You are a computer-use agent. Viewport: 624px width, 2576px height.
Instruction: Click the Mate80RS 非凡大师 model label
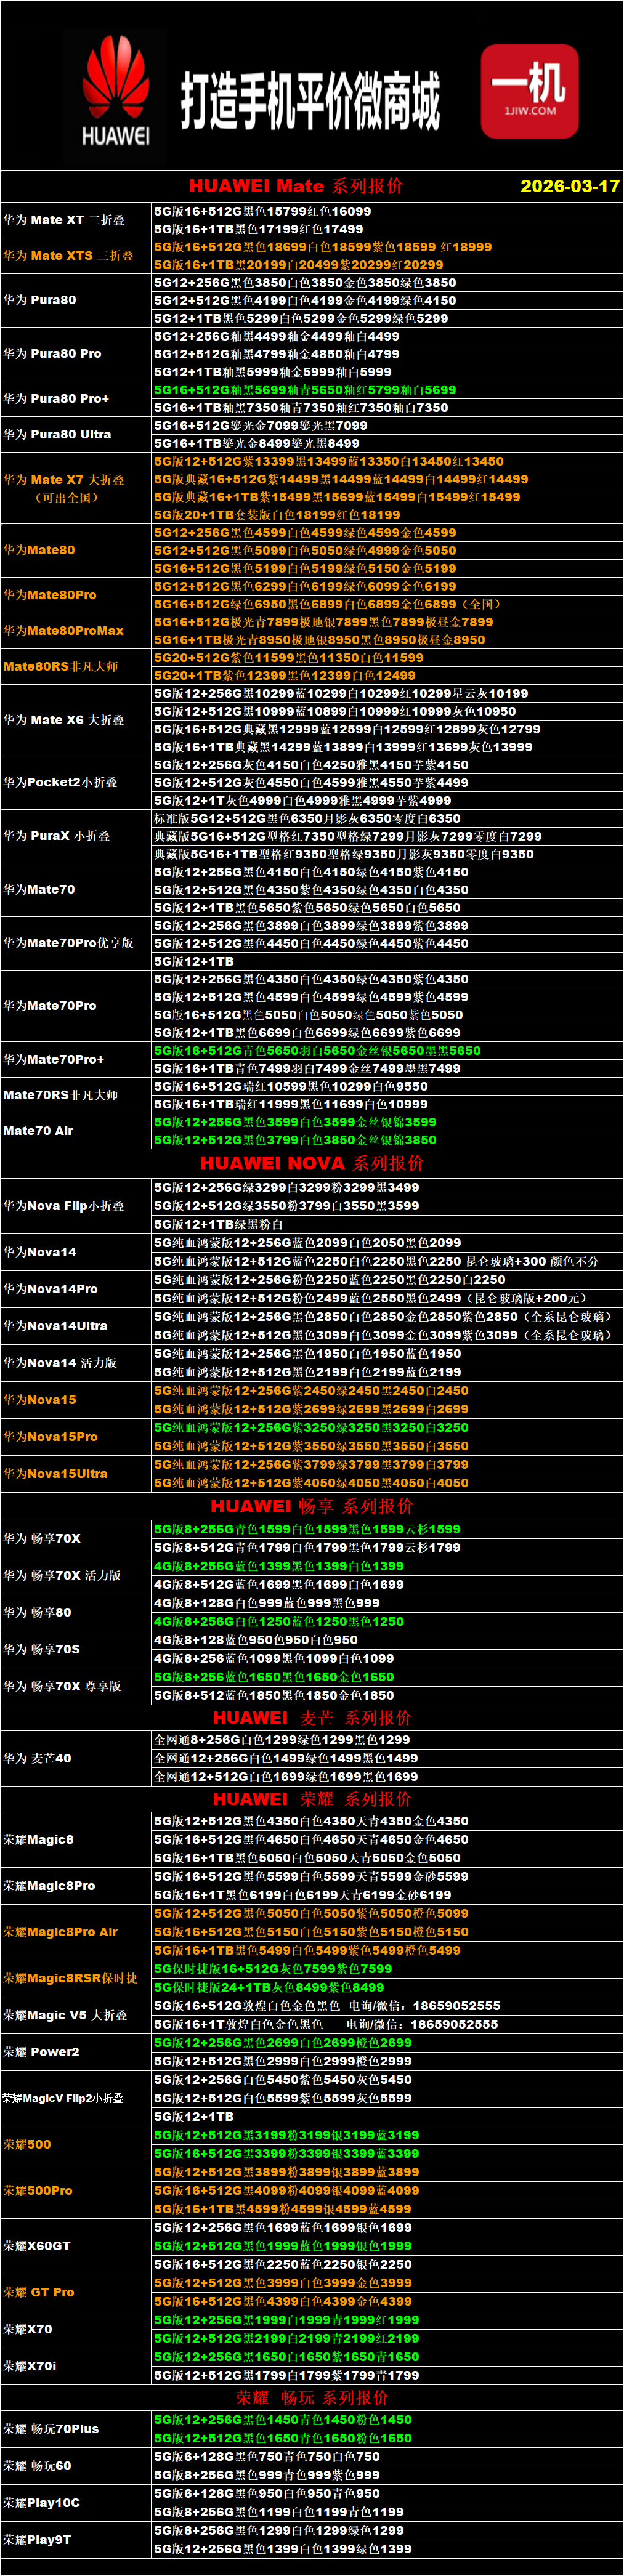[60, 666]
